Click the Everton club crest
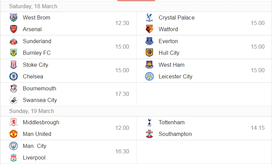The width and height of the screenshot is (272, 165). [x=149, y=41]
